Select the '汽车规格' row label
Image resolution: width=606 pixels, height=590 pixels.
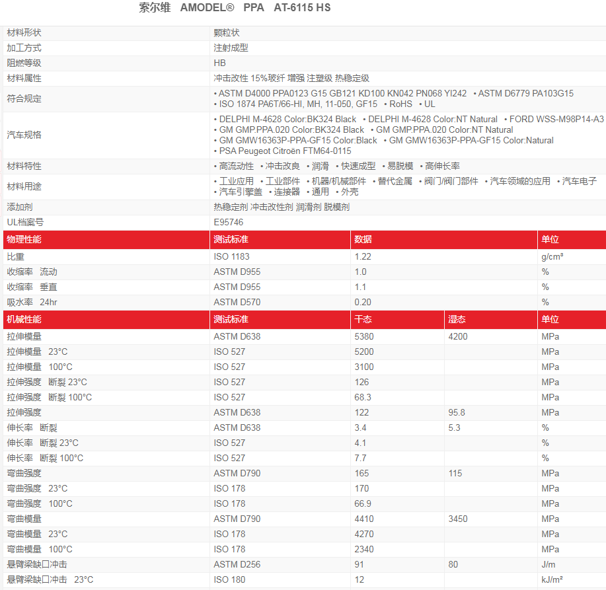(24, 135)
